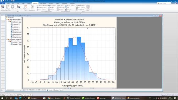Screen dimensions: 178x100
Task: Open the File menu tab
Action: [x=3, y=3]
